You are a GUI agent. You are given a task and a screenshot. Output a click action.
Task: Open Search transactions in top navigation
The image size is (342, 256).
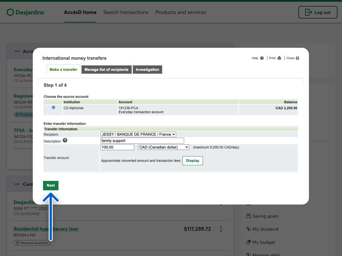pos(126,12)
